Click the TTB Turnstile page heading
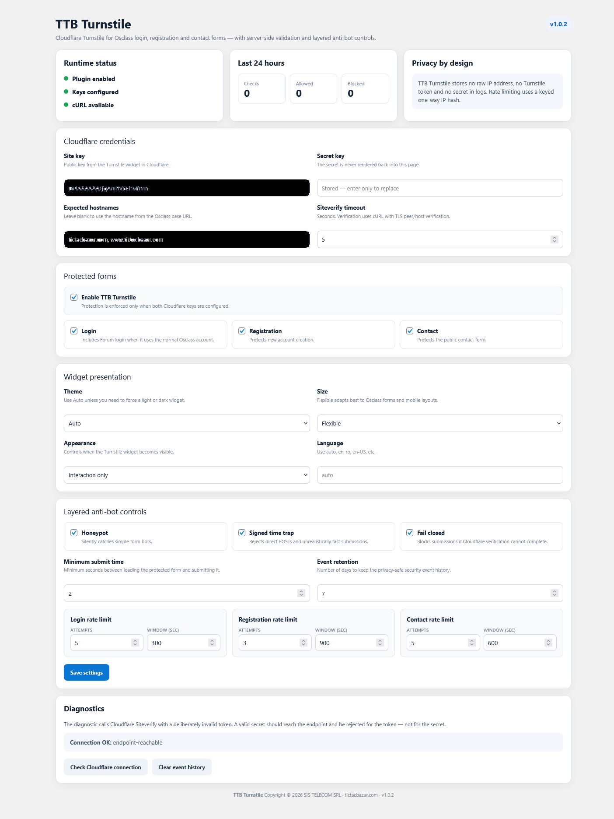The image size is (614, 819). [x=93, y=25]
